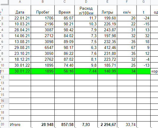
Task: Click the select-all corner box
Action: [x=4, y=2]
